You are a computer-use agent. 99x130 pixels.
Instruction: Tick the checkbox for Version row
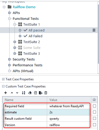point(94,125)
